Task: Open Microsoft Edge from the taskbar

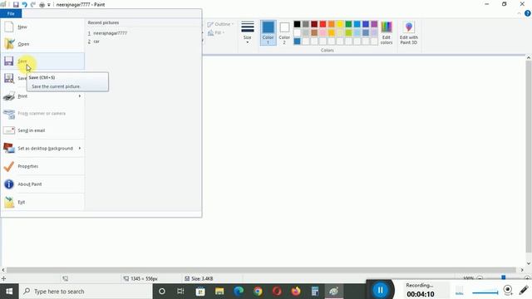Action: point(239,292)
